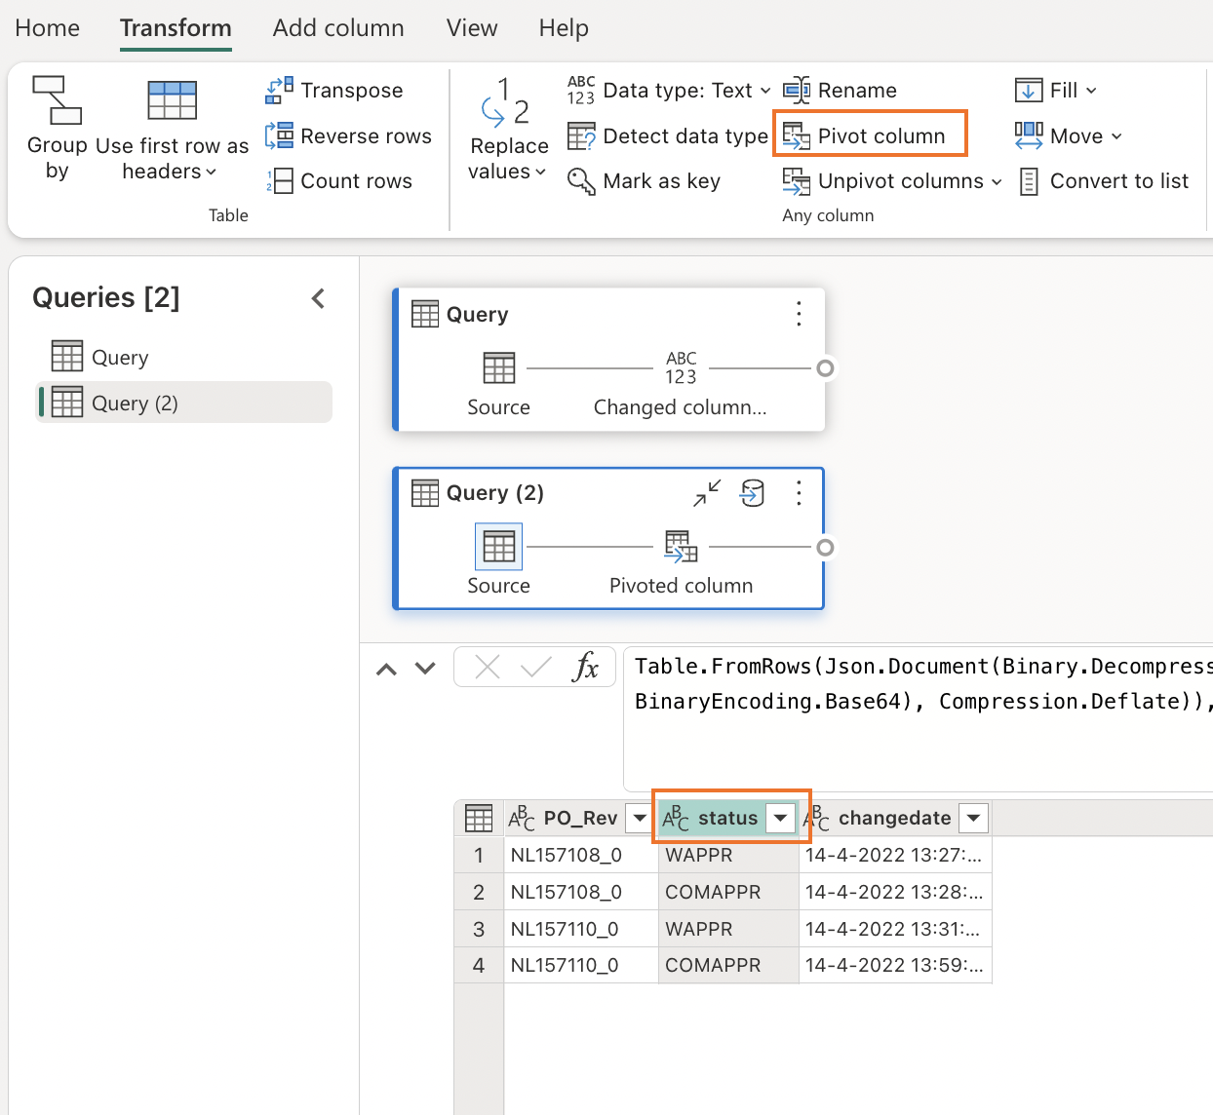Click the Rename button

tap(840, 90)
